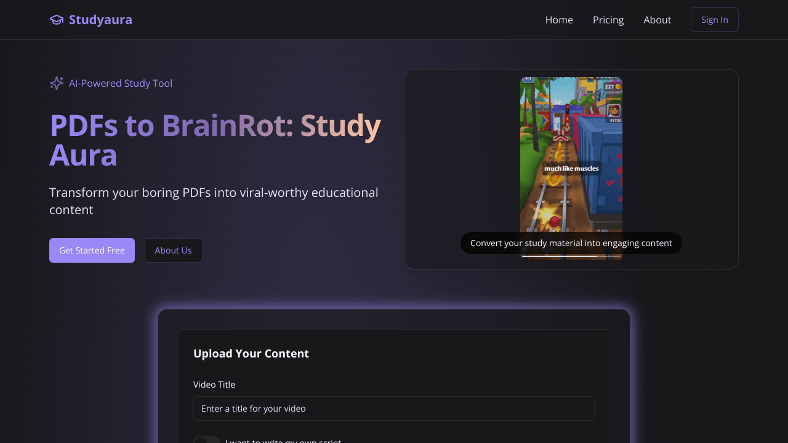Click the Sign In button
788x443 pixels.
(714, 19)
